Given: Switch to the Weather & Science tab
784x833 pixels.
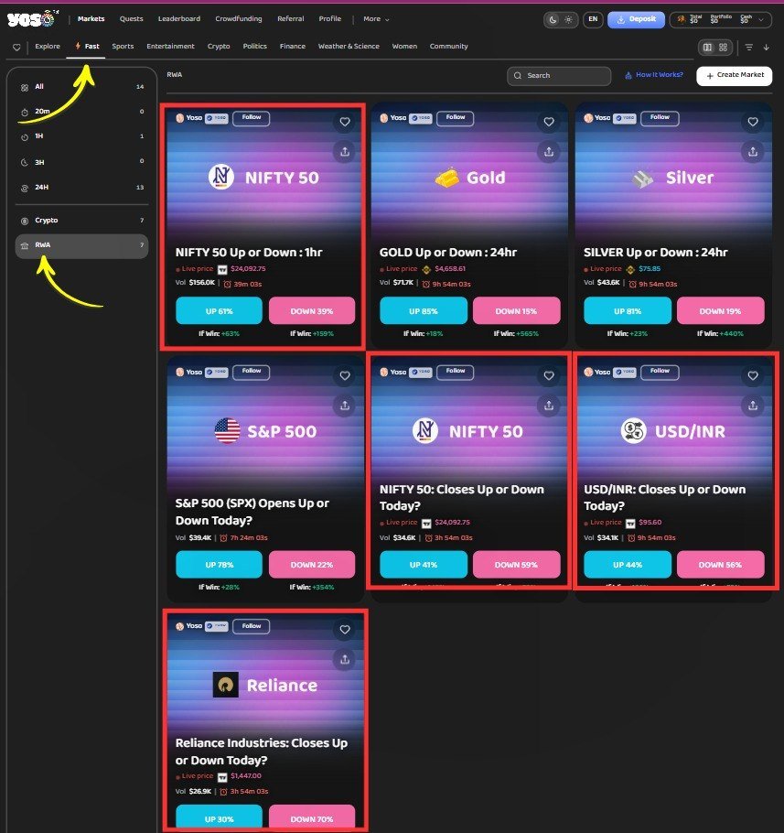Looking at the screenshot, I should pos(349,47).
